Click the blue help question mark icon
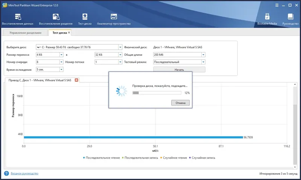Viewport: 301px width, 180px height. [6, 174]
